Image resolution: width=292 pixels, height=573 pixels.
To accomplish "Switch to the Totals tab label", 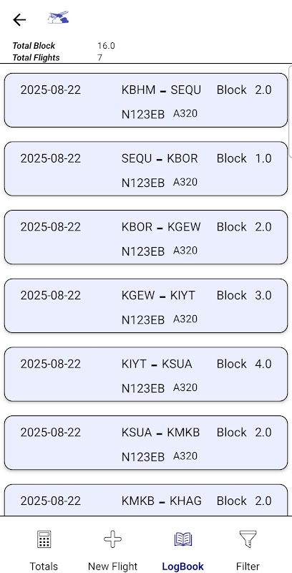I will point(44,566).
